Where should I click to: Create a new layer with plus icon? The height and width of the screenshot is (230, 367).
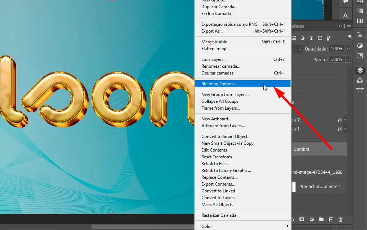point(331,219)
